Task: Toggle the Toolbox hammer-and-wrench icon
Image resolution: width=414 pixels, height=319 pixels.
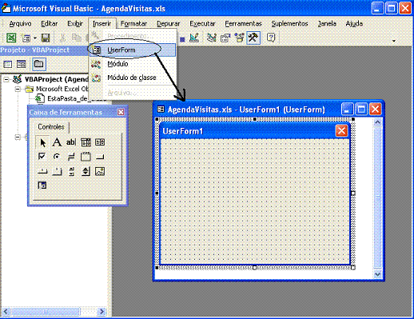Action: 253,38
